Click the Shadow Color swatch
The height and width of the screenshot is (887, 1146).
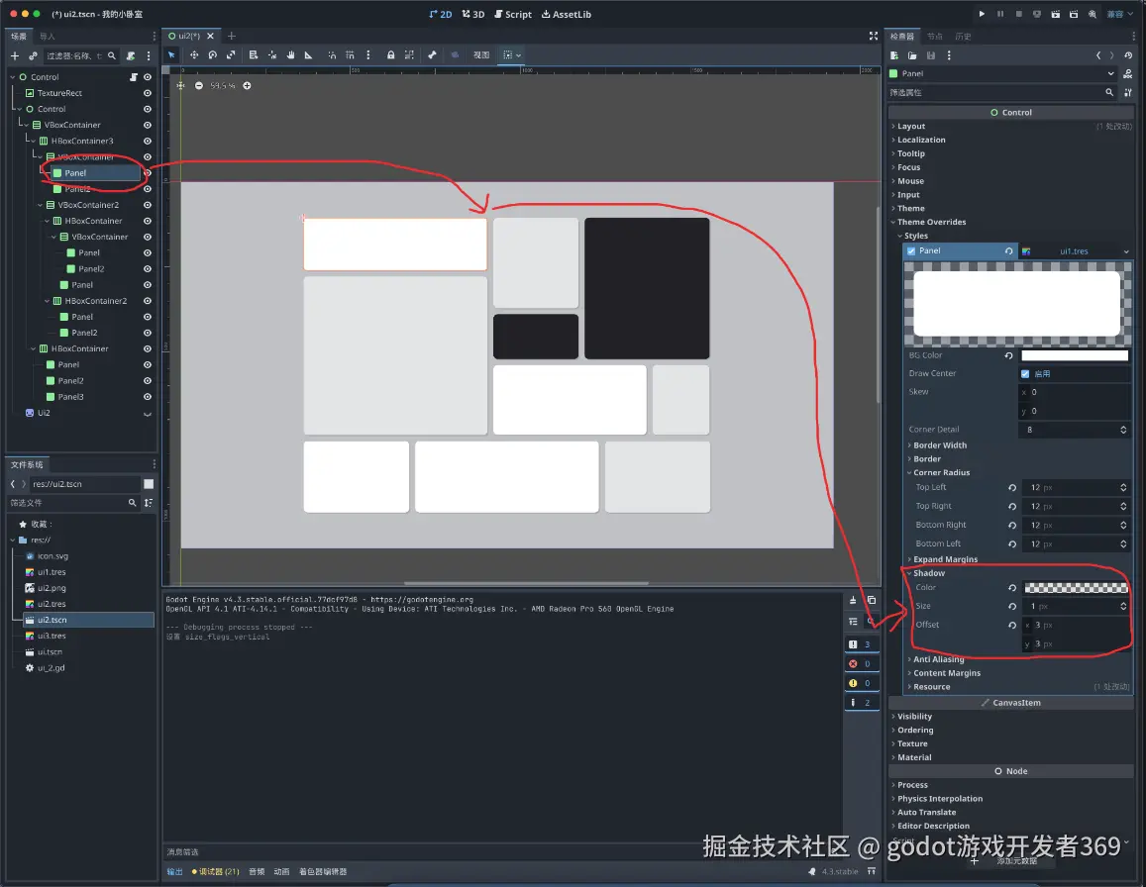click(x=1076, y=588)
